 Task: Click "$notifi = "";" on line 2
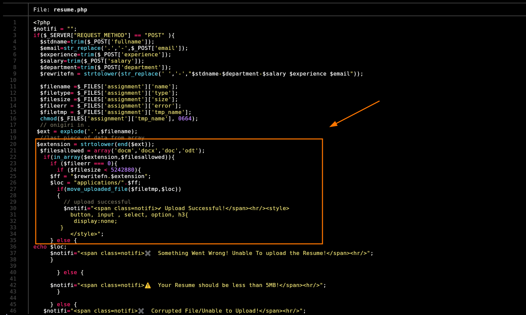(55, 29)
